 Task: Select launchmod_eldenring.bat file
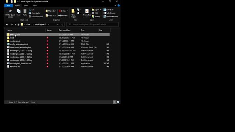tap(58, 47)
